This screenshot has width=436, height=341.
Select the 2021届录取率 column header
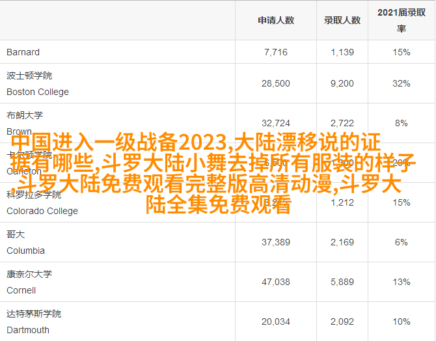pyautogui.click(x=402, y=20)
